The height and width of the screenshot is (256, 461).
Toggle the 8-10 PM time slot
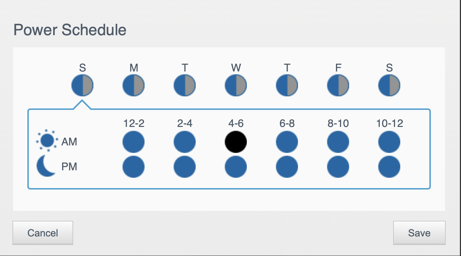(x=338, y=166)
